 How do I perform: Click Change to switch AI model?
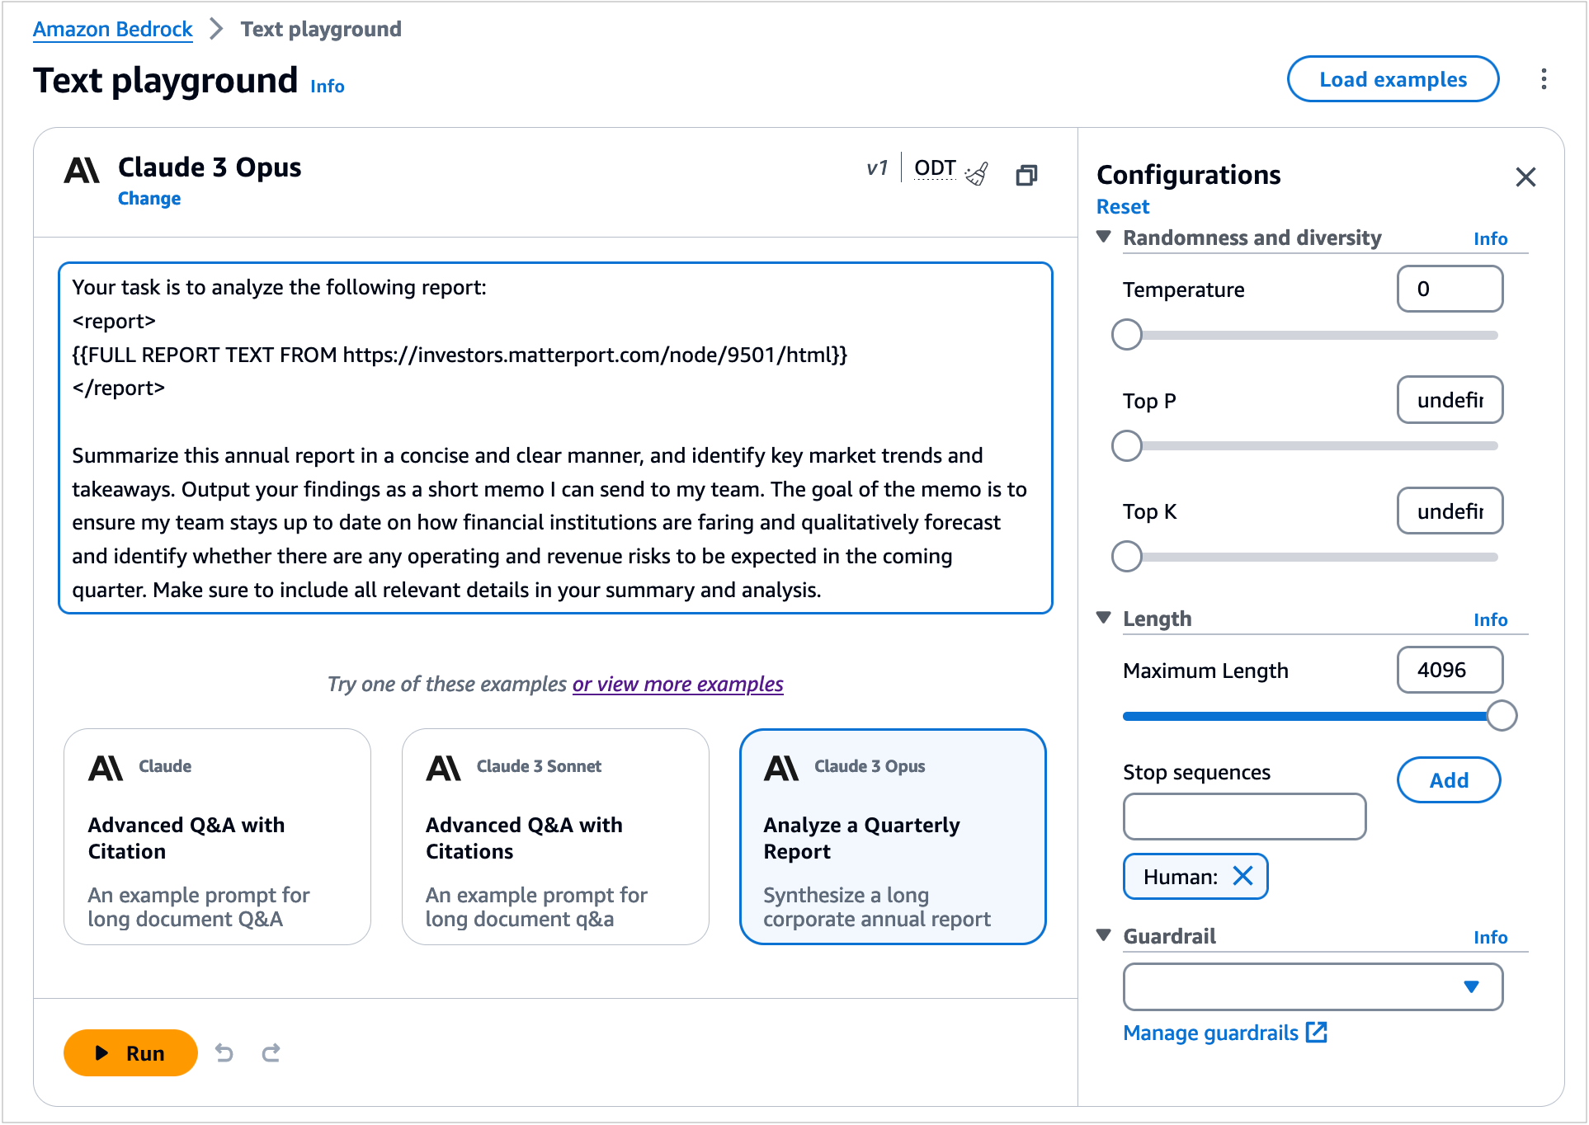(x=150, y=197)
